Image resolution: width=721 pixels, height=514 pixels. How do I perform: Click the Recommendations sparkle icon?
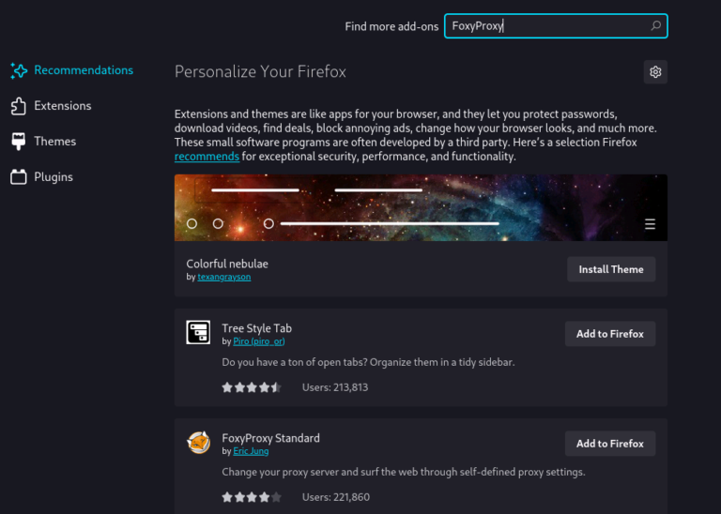[19, 70]
